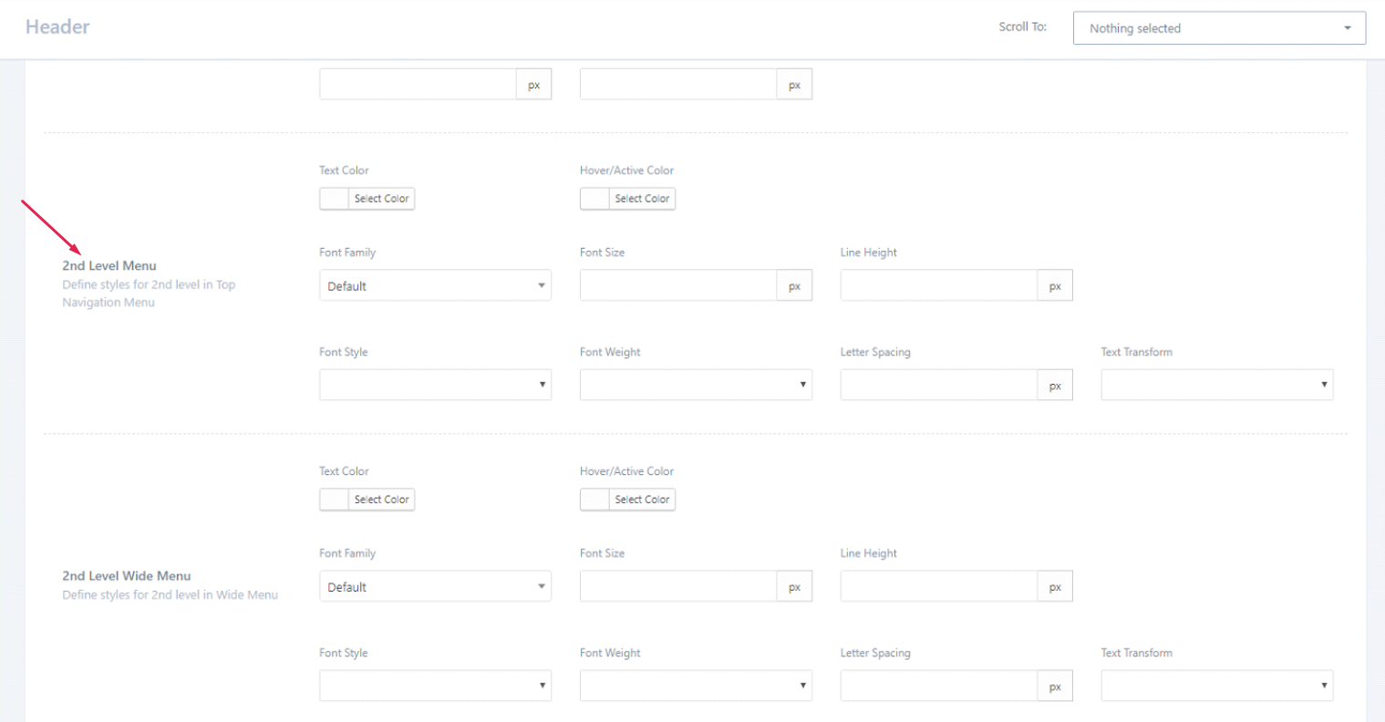Screen dimensions: 1385x722
Task: Open Text Transform dropdown in 2nd Level Wide Menu
Action: pos(1216,686)
